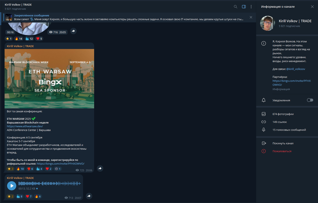This screenshot has width=318, height=203.
Task: Add star reaction with 3 on ETH Warsaw post
Action: [x=11, y=169]
